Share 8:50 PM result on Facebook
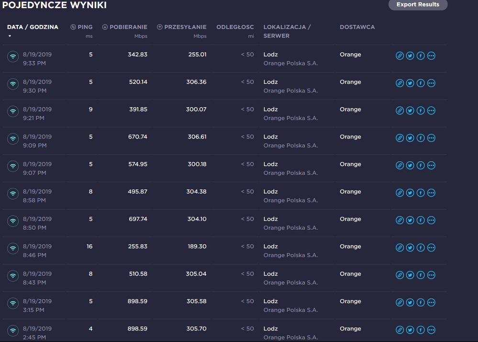 tap(421, 220)
